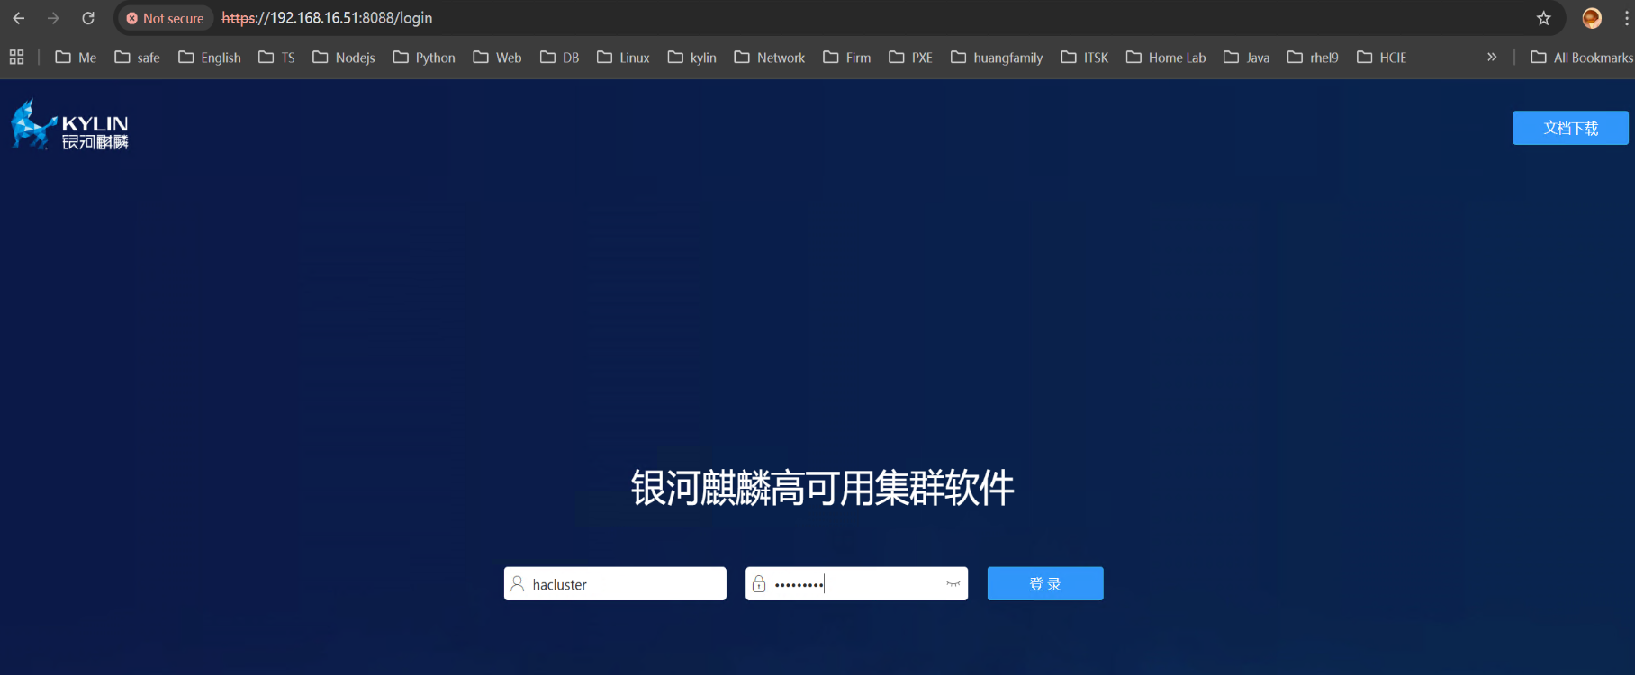Open the apps grid shortcut
Image resolution: width=1635 pixels, height=675 pixels.
16,58
